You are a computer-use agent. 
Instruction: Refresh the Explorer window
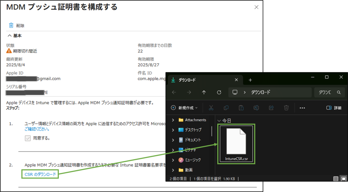point(219,92)
